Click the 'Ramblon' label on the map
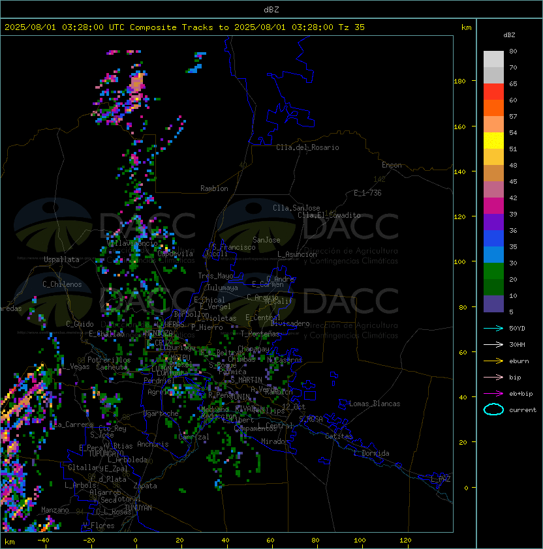Image resolution: width=543 pixels, height=549 pixels. click(214, 188)
